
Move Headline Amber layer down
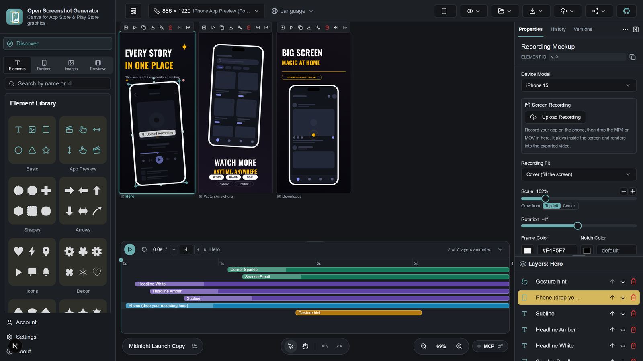tap(623, 330)
